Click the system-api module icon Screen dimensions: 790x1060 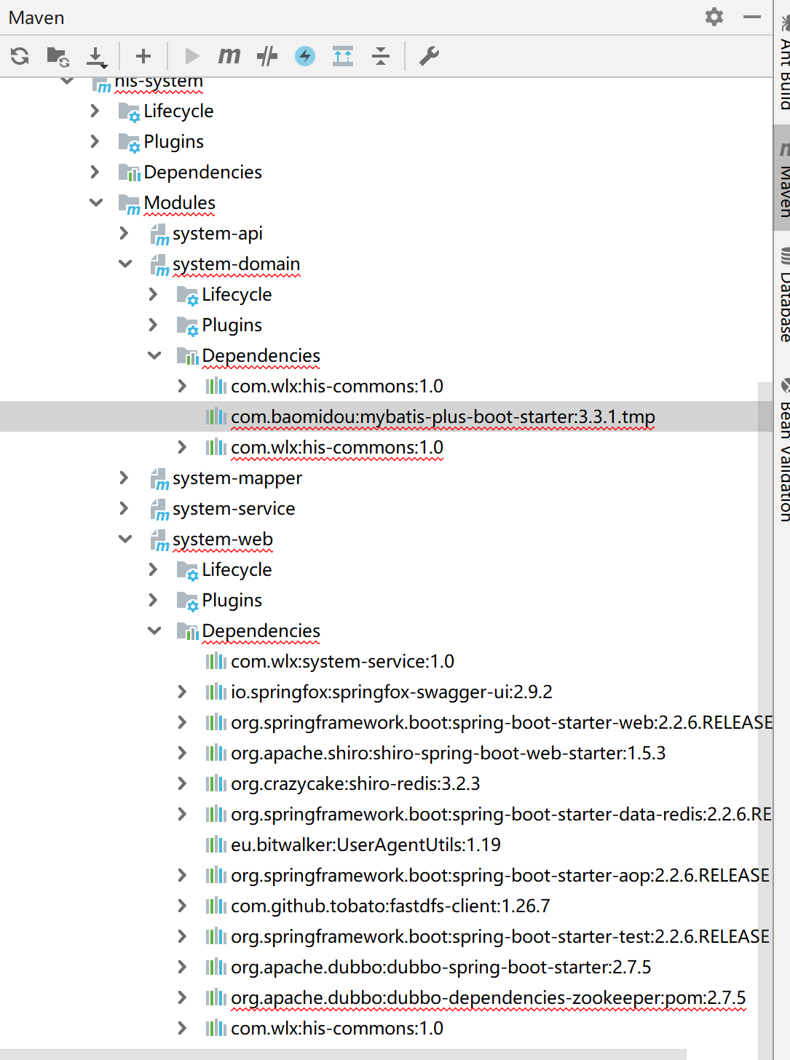159,234
